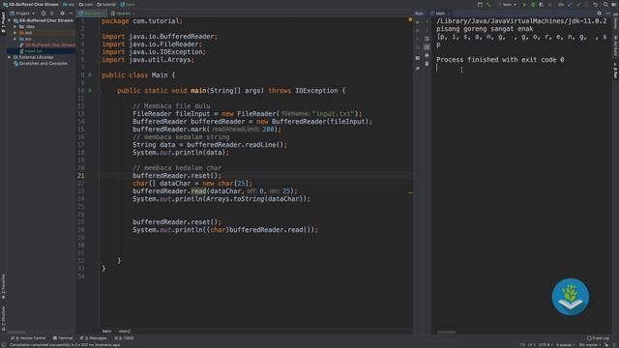The height and width of the screenshot is (348, 619).
Task: Hide the Project panel with minus icon
Action: pos(71,13)
